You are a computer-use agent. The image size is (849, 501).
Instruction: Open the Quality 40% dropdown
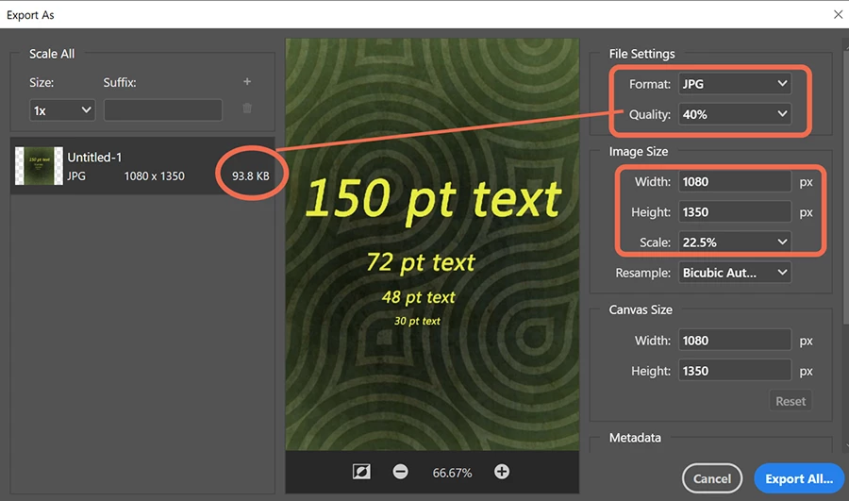[735, 114]
